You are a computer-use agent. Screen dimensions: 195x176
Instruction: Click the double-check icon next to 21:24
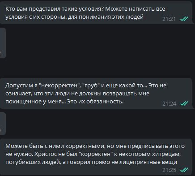pos(184,103)
